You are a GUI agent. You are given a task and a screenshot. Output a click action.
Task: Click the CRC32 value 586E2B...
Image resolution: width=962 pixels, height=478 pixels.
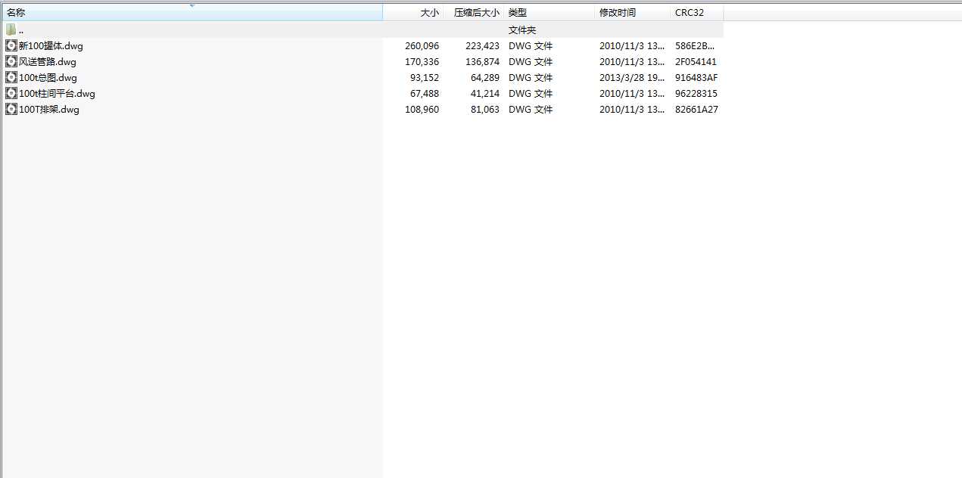[x=695, y=46]
